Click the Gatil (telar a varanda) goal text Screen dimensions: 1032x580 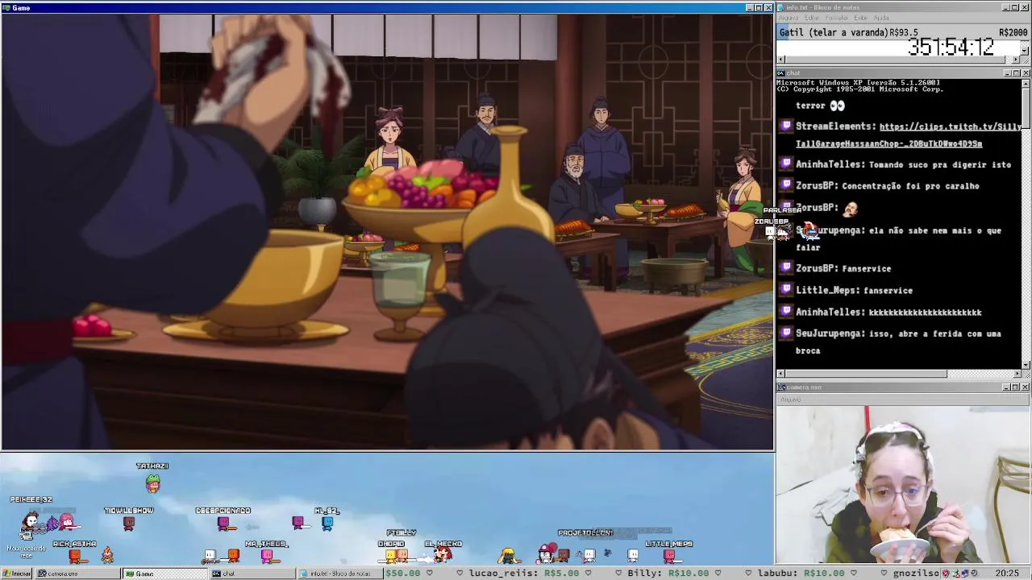[833, 33]
